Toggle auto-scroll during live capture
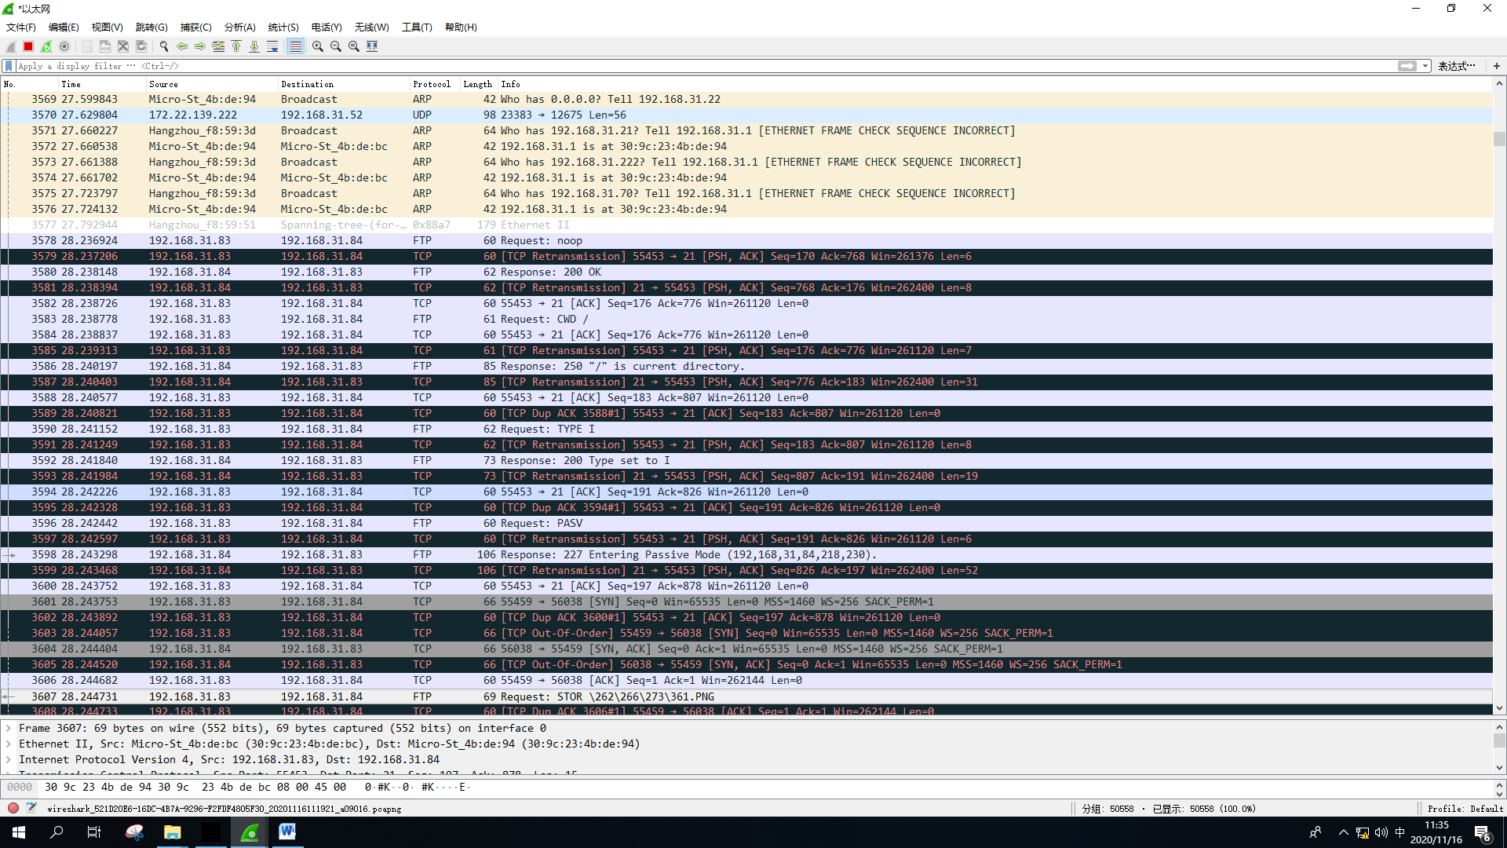 click(x=272, y=46)
